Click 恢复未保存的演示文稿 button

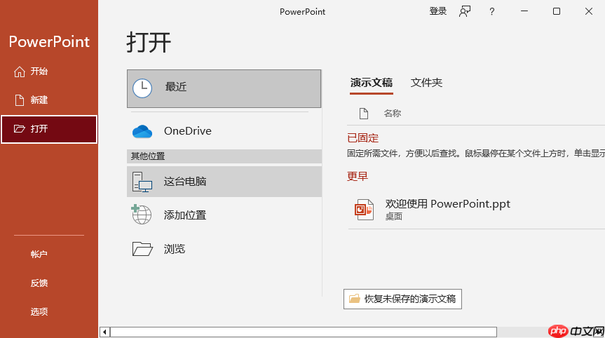point(402,299)
